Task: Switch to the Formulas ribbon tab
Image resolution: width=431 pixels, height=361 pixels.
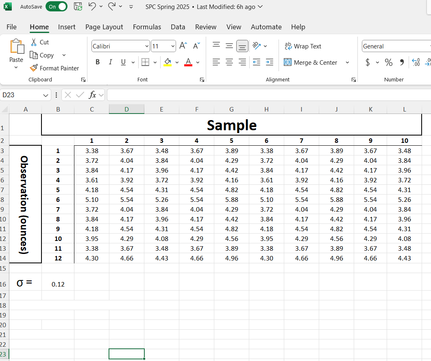Action: pyautogui.click(x=147, y=27)
